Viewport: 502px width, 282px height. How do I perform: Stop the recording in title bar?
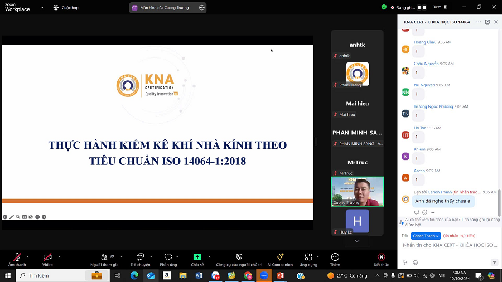(424, 7)
